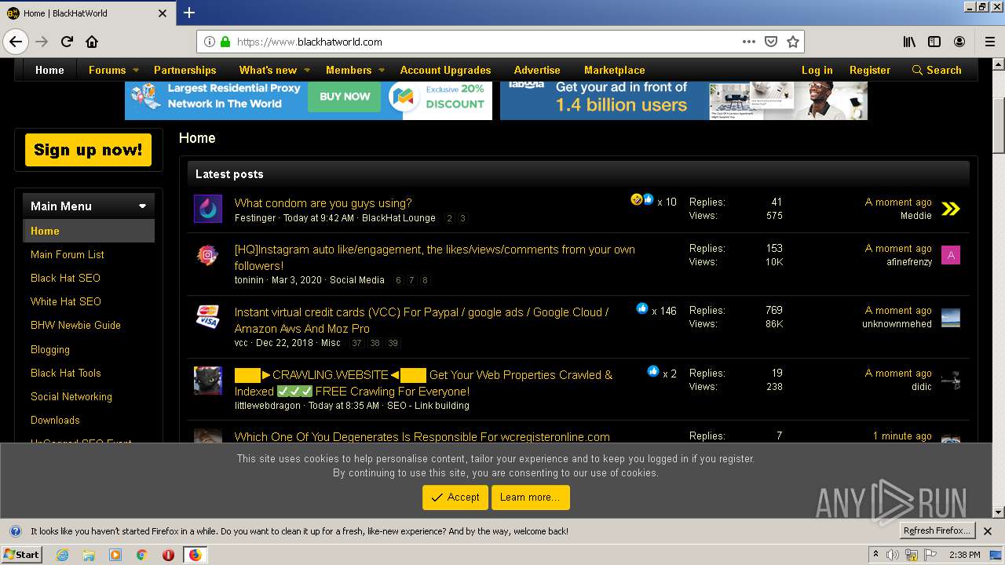Accept the cookie notice
1005x565 pixels.
[455, 498]
